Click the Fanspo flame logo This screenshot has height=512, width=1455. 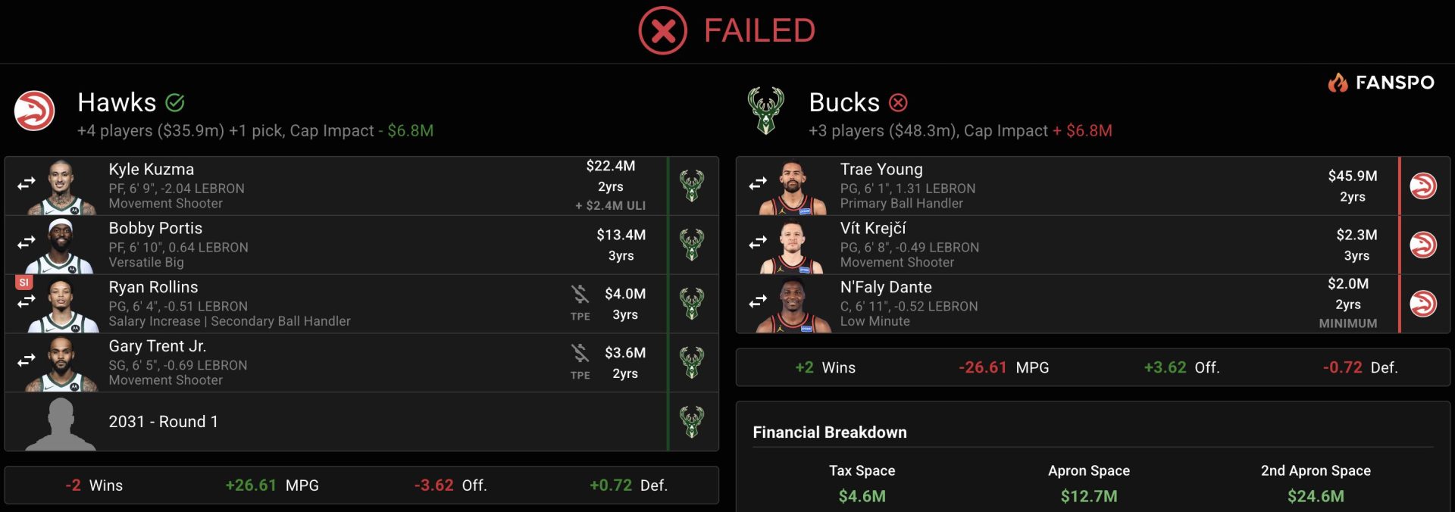pyautogui.click(x=1338, y=82)
